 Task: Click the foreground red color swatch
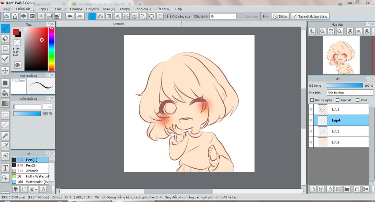[16, 32]
